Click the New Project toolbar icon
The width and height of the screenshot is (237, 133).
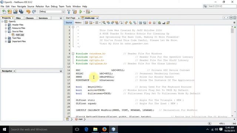(10, 11)
